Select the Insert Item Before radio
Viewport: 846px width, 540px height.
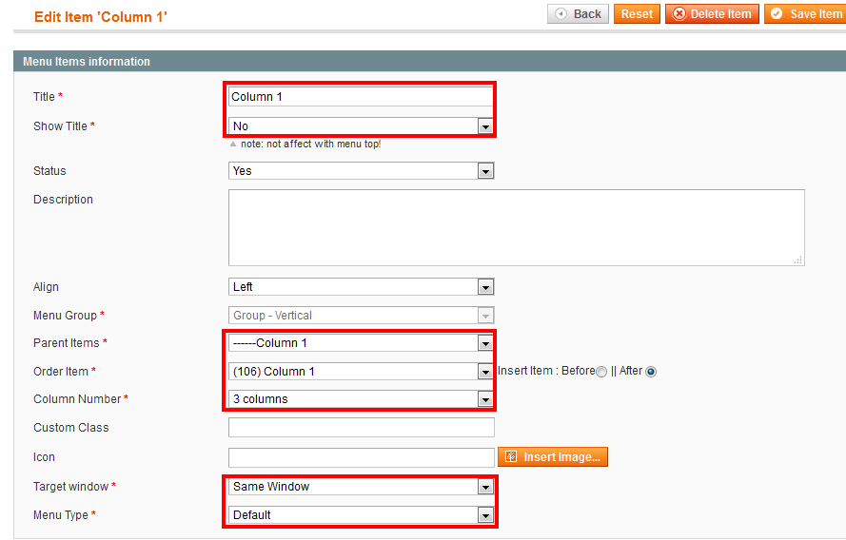[x=601, y=372]
